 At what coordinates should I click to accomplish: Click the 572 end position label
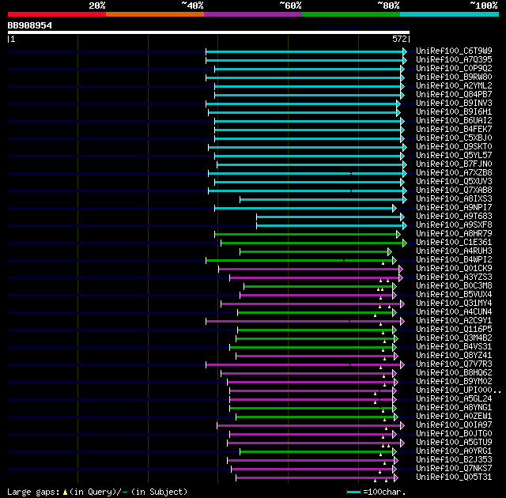tap(399, 39)
